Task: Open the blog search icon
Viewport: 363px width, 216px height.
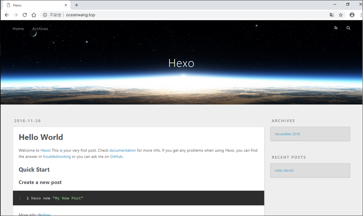Action: coord(348,28)
